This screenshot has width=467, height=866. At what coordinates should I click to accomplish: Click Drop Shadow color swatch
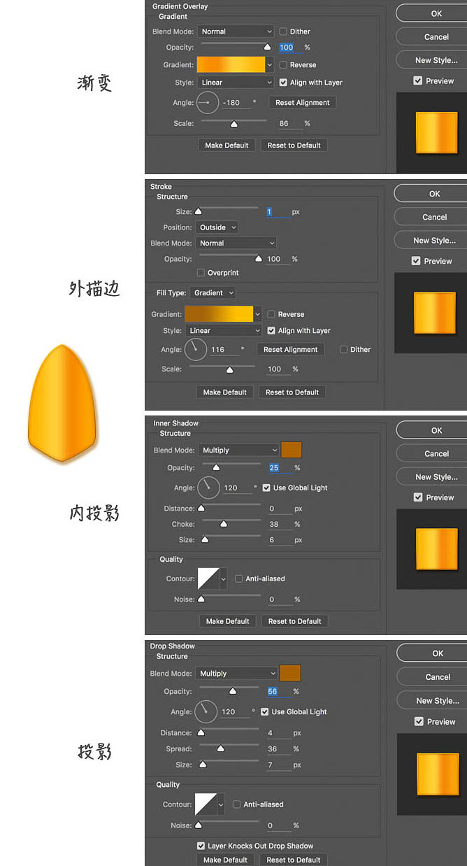pyautogui.click(x=289, y=674)
